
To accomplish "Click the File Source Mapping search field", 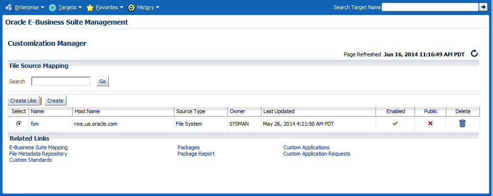I will pos(61,81).
